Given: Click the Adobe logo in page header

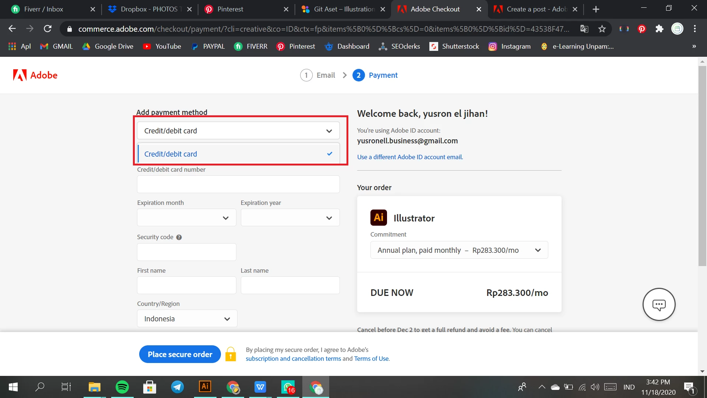Looking at the screenshot, I should pos(35,75).
